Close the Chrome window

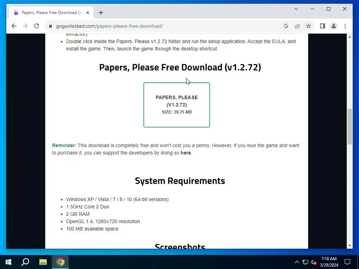point(344,9)
